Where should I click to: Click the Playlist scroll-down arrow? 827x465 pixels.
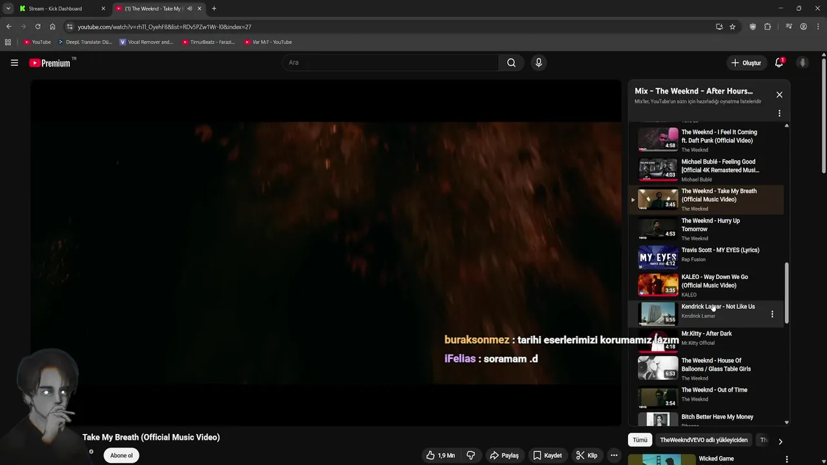tap(786, 422)
